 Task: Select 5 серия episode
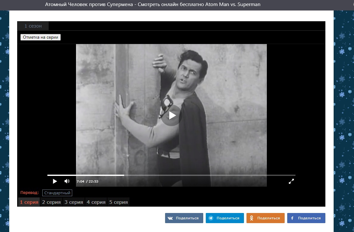119,202
